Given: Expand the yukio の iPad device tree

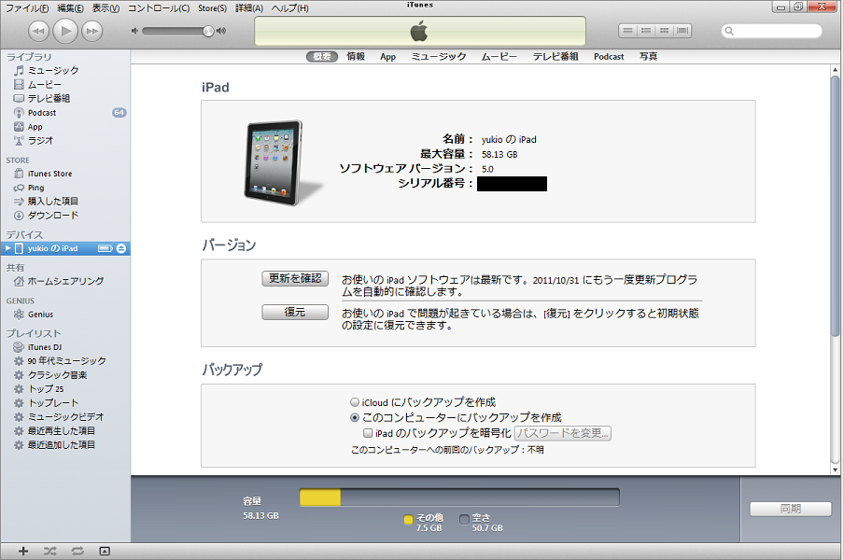Looking at the screenshot, I should pyautogui.click(x=8, y=248).
